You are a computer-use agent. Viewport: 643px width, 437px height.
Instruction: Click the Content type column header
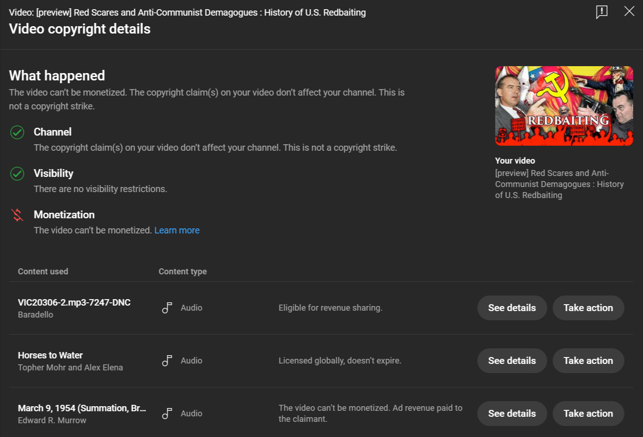[x=182, y=272]
